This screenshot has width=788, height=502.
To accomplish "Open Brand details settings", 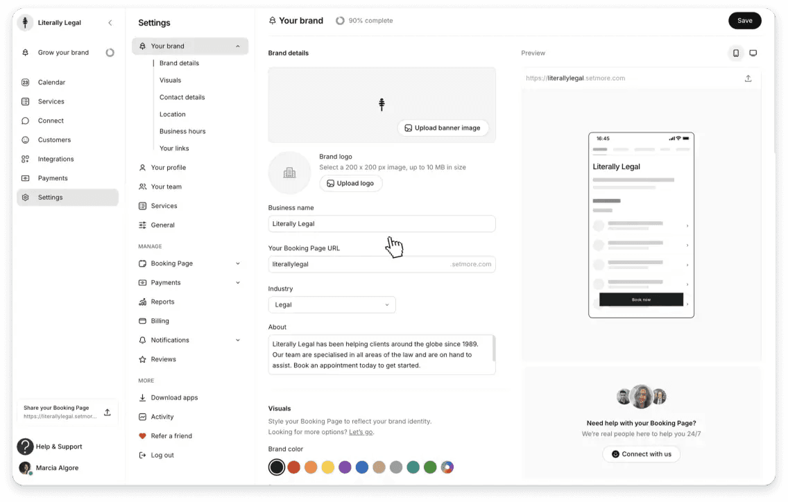I will pos(179,63).
